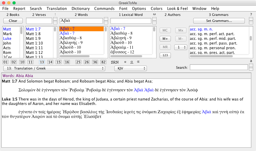The height and width of the screenshot is (151, 256).
Task: Select 'Matt 1:10' in the verses list
Action: click(34, 43)
